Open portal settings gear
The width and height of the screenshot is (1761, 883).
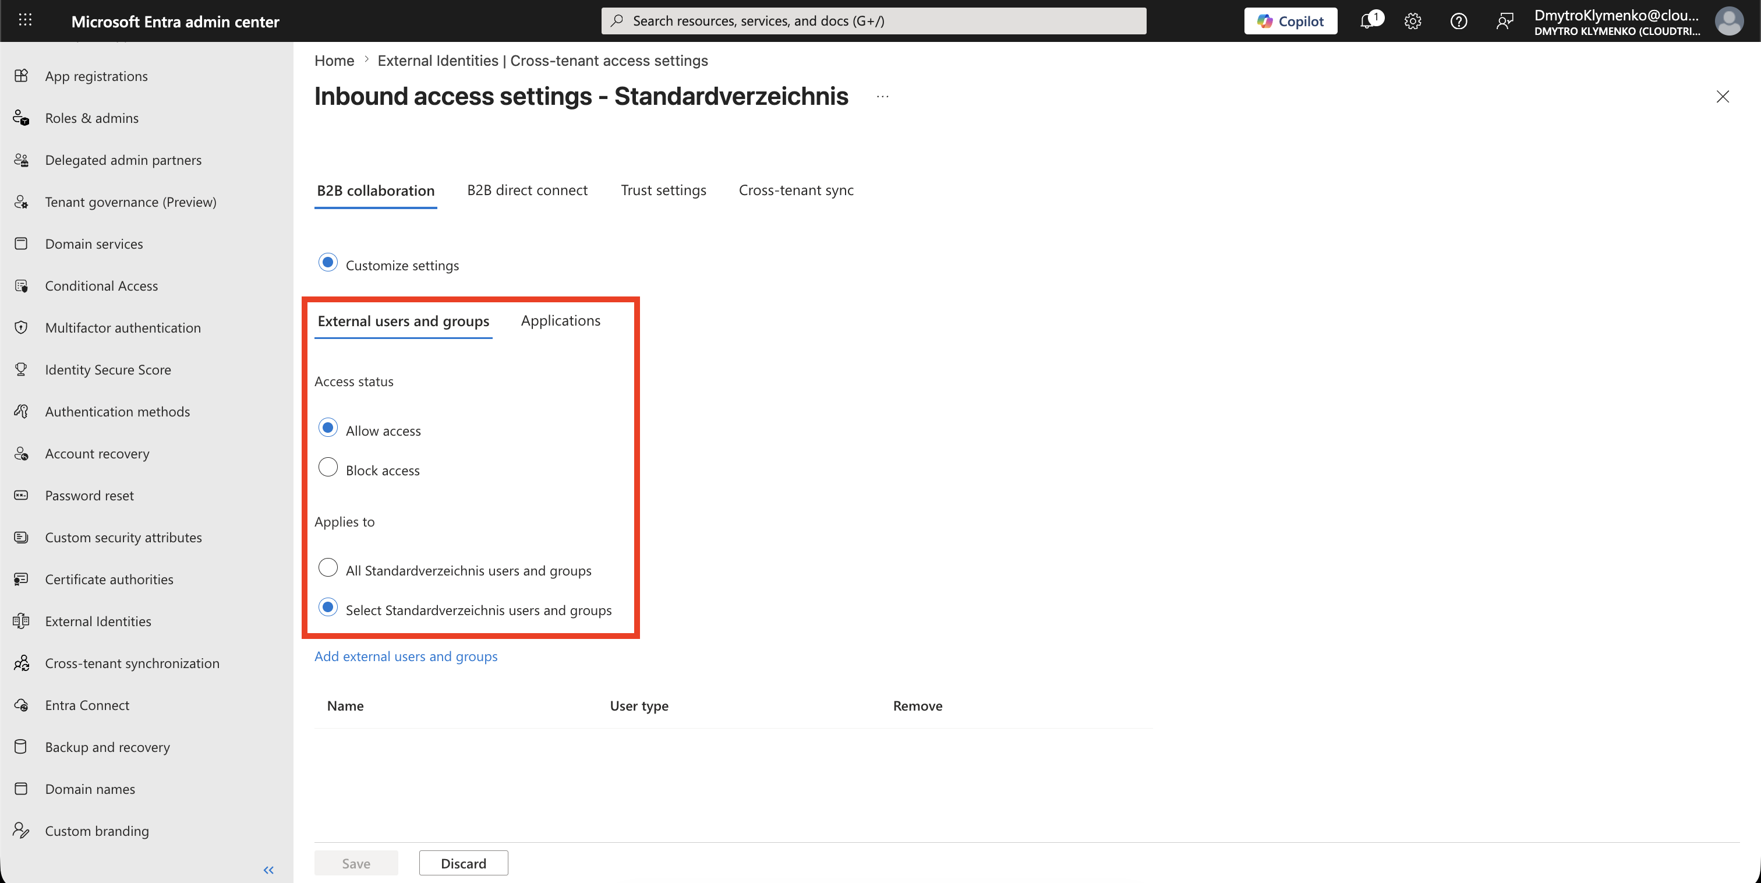coord(1413,21)
